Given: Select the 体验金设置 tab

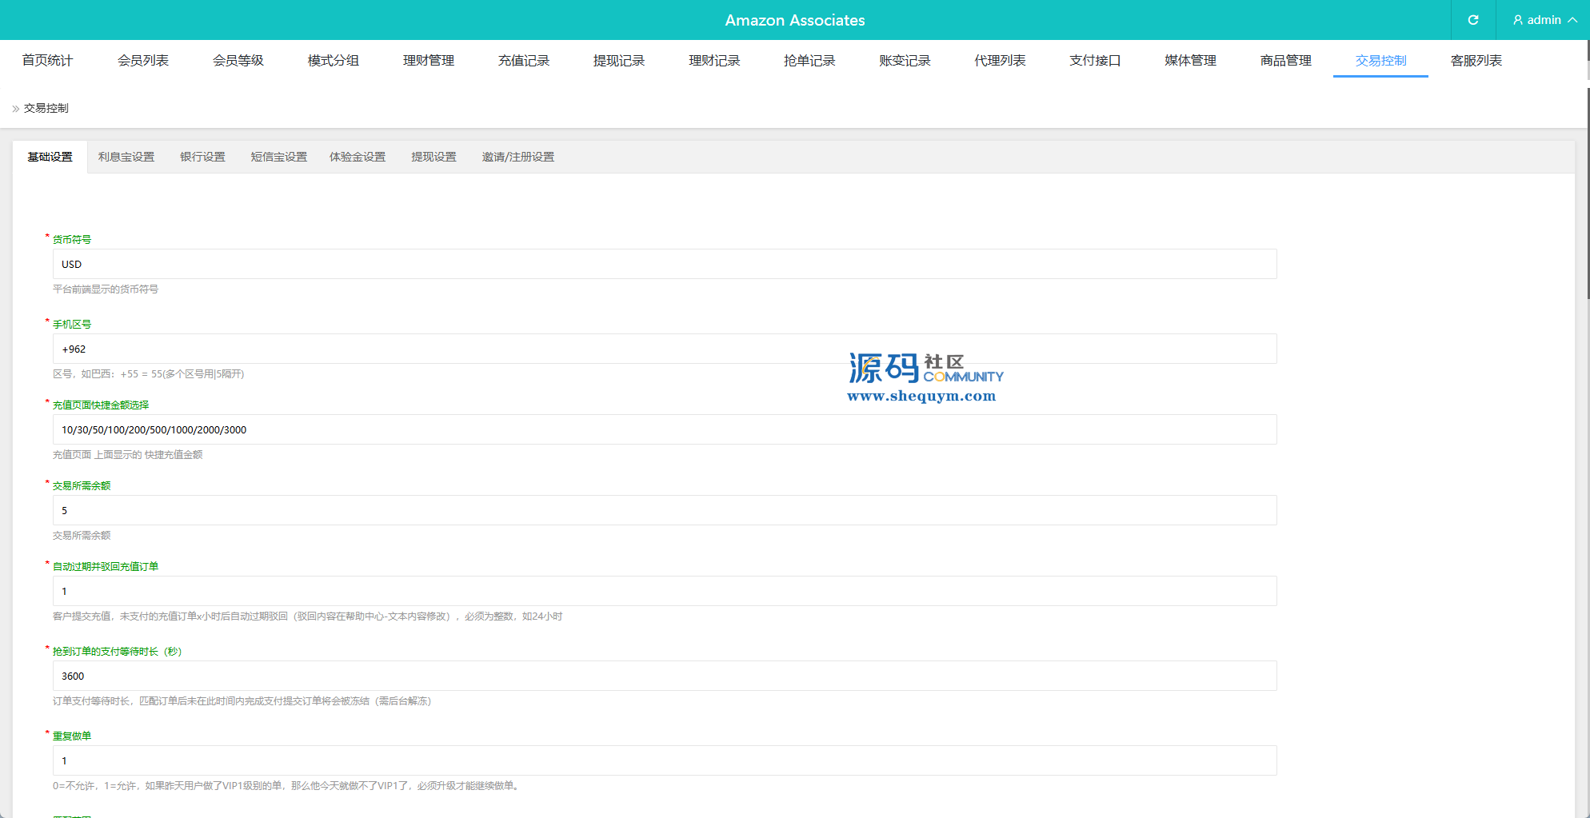Looking at the screenshot, I should click(x=358, y=158).
